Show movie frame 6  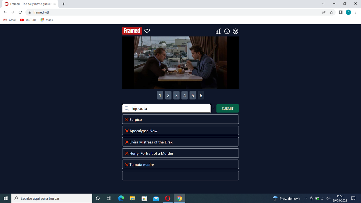coord(201,95)
